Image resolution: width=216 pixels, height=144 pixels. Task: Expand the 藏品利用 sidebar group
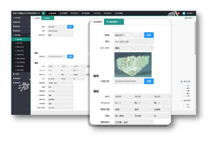pyautogui.click(x=21, y=83)
